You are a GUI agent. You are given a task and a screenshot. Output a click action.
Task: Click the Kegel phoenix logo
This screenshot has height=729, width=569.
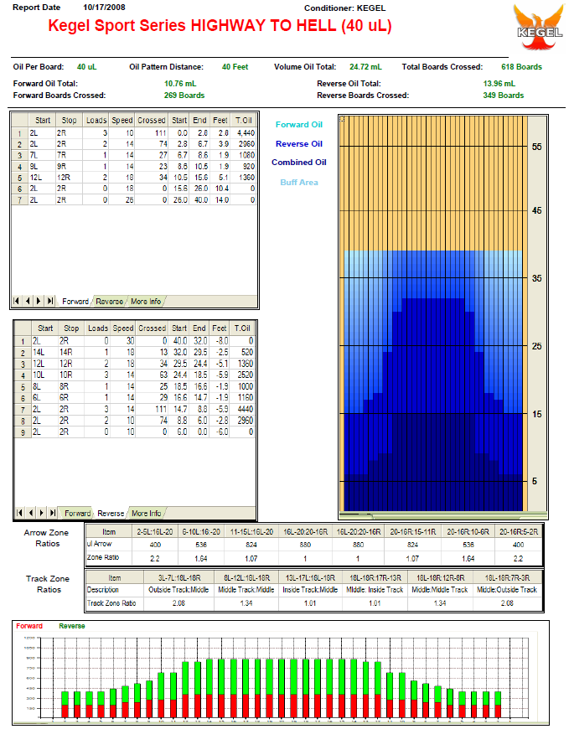click(x=539, y=28)
